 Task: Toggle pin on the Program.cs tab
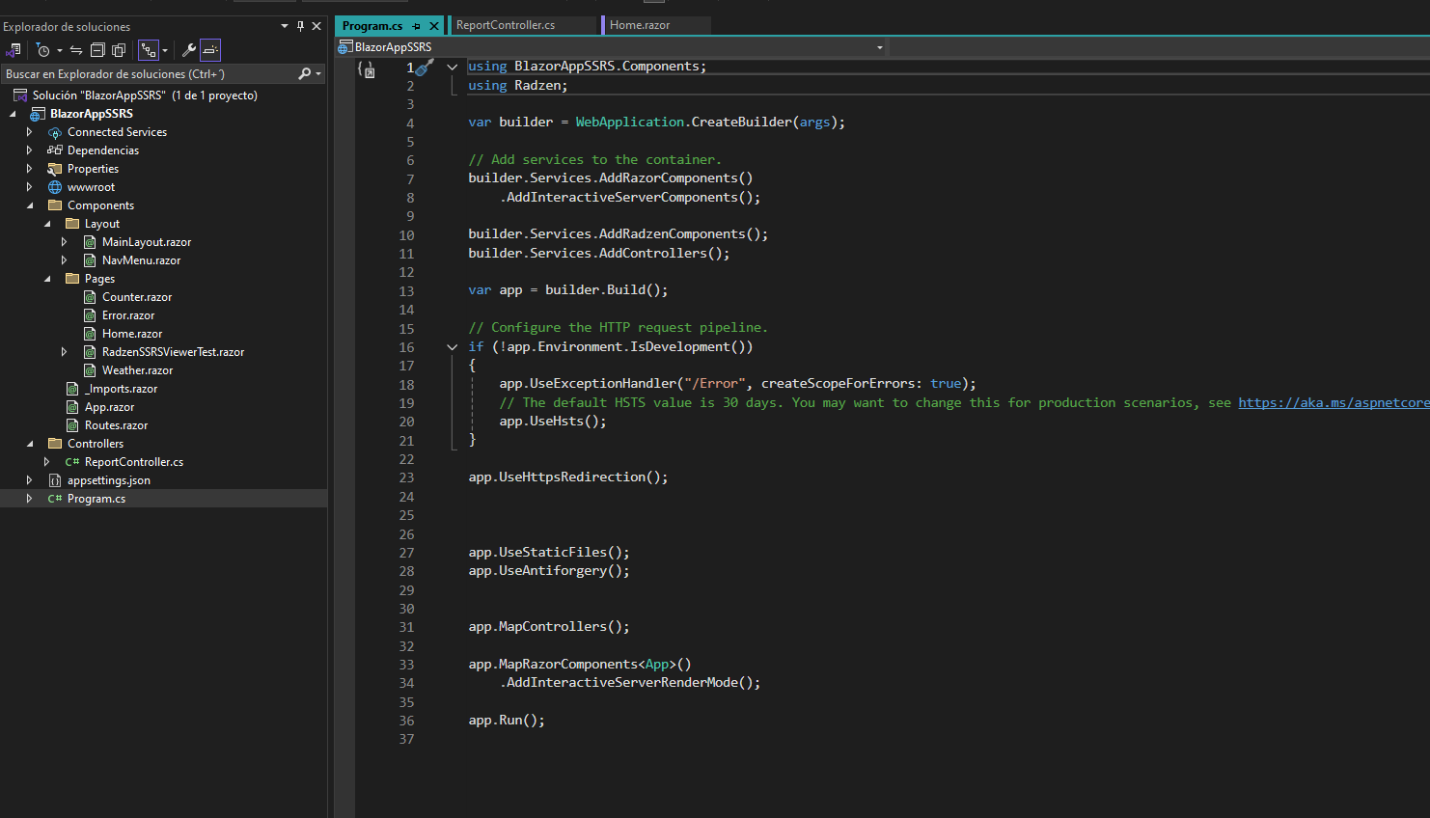(417, 26)
